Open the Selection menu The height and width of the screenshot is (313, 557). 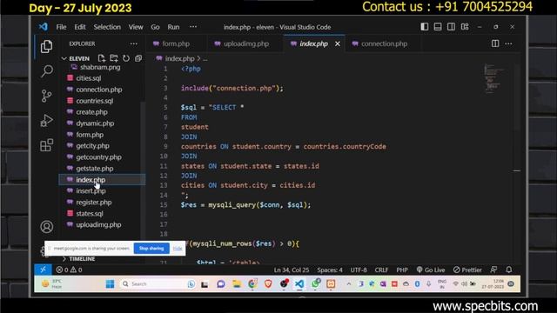(x=107, y=27)
